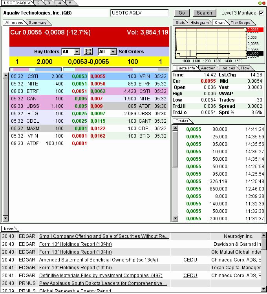Select the Flow tab
The width and height of the screenshot is (267, 294).
[245, 68]
